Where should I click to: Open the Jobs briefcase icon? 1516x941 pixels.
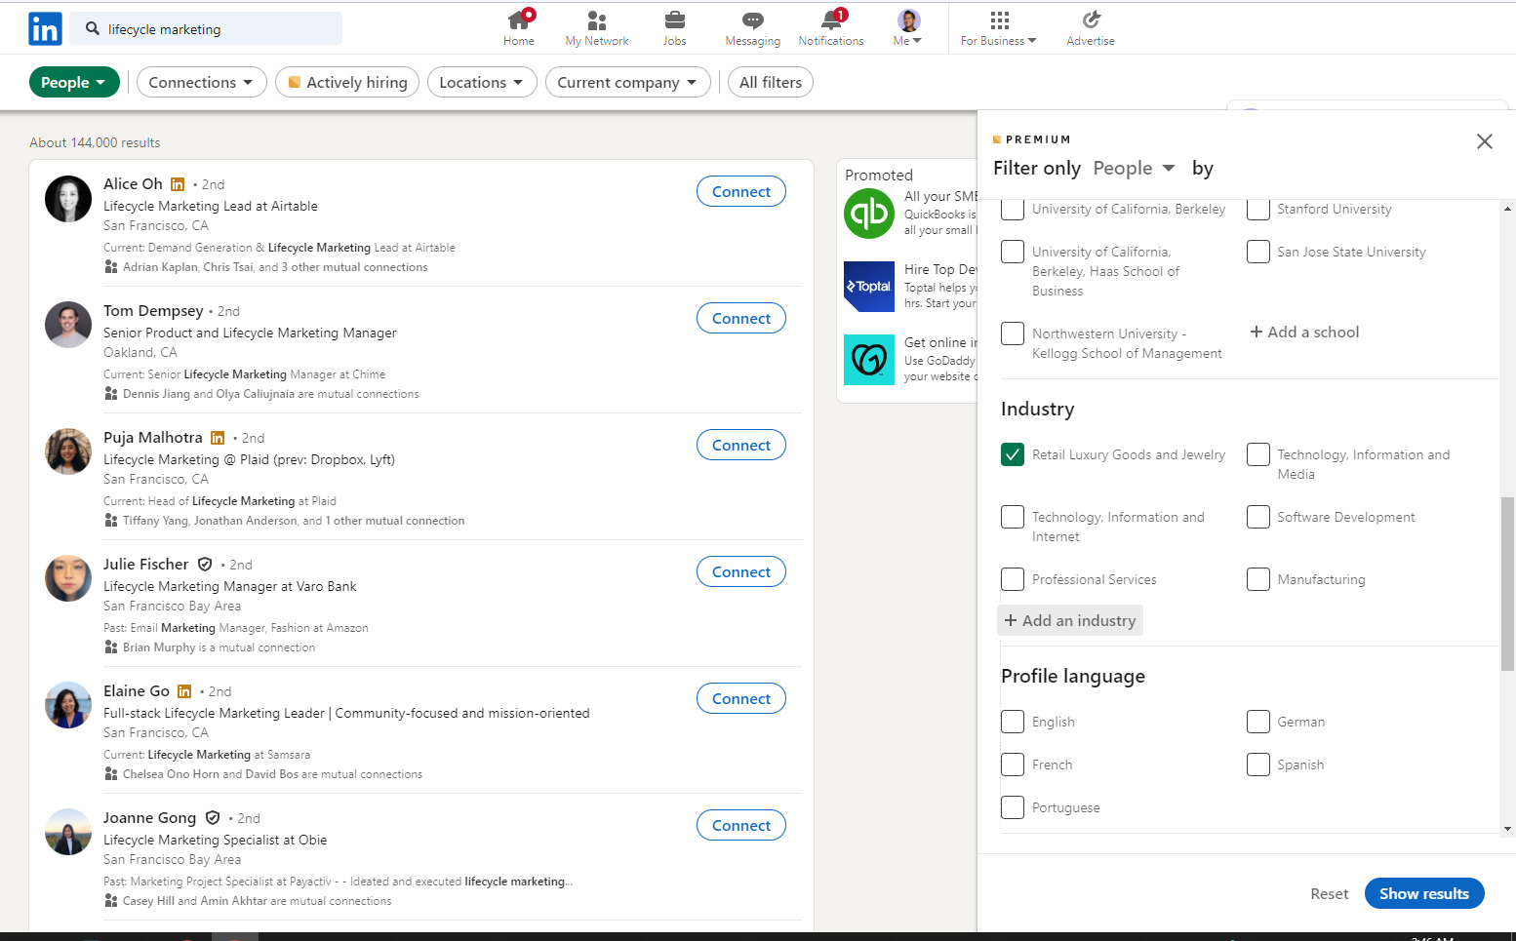(674, 20)
